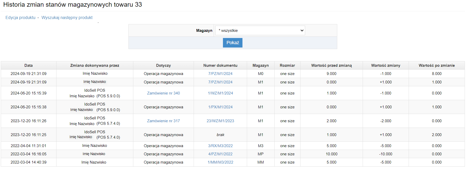
Task: Open document 4/PZ/M1/2022
Action: point(220,154)
